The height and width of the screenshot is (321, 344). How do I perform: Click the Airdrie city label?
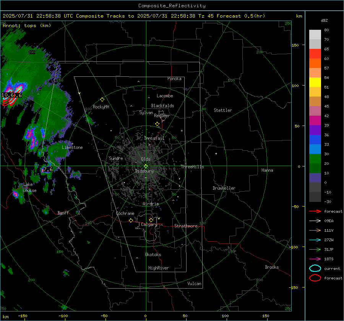[x=151, y=204]
